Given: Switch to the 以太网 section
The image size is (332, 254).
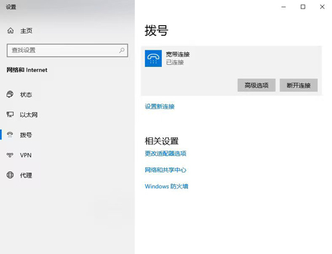Looking at the screenshot, I should [x=29, y=115].
